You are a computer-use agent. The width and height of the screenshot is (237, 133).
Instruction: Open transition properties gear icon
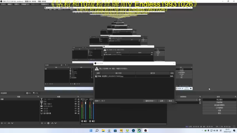[x=200, y=100]
